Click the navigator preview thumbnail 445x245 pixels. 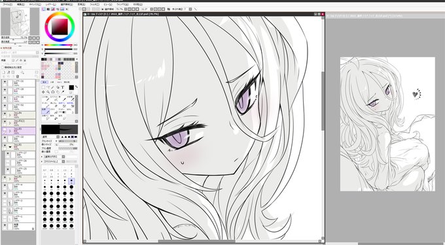pyautogui.click(x=20, y=22)
